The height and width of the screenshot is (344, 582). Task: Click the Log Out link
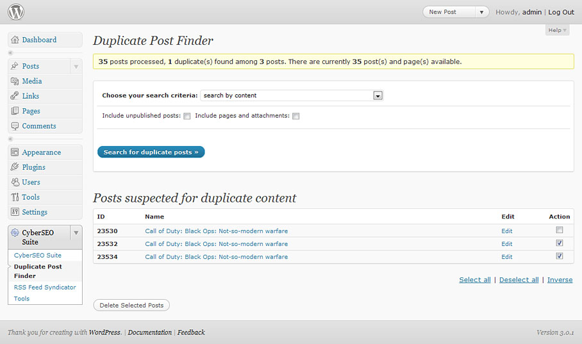pyautogui.click(x=561, y=12)
